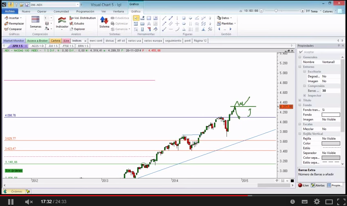Collapse the Generales property section
This screenshot has height=206, width=347.
pos(300,57)
